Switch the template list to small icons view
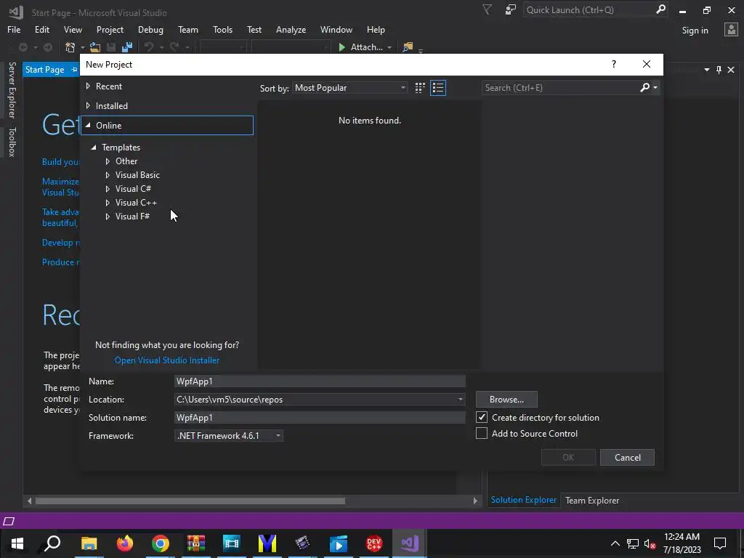This screenshot has width=744, height=558. [420, 88]
